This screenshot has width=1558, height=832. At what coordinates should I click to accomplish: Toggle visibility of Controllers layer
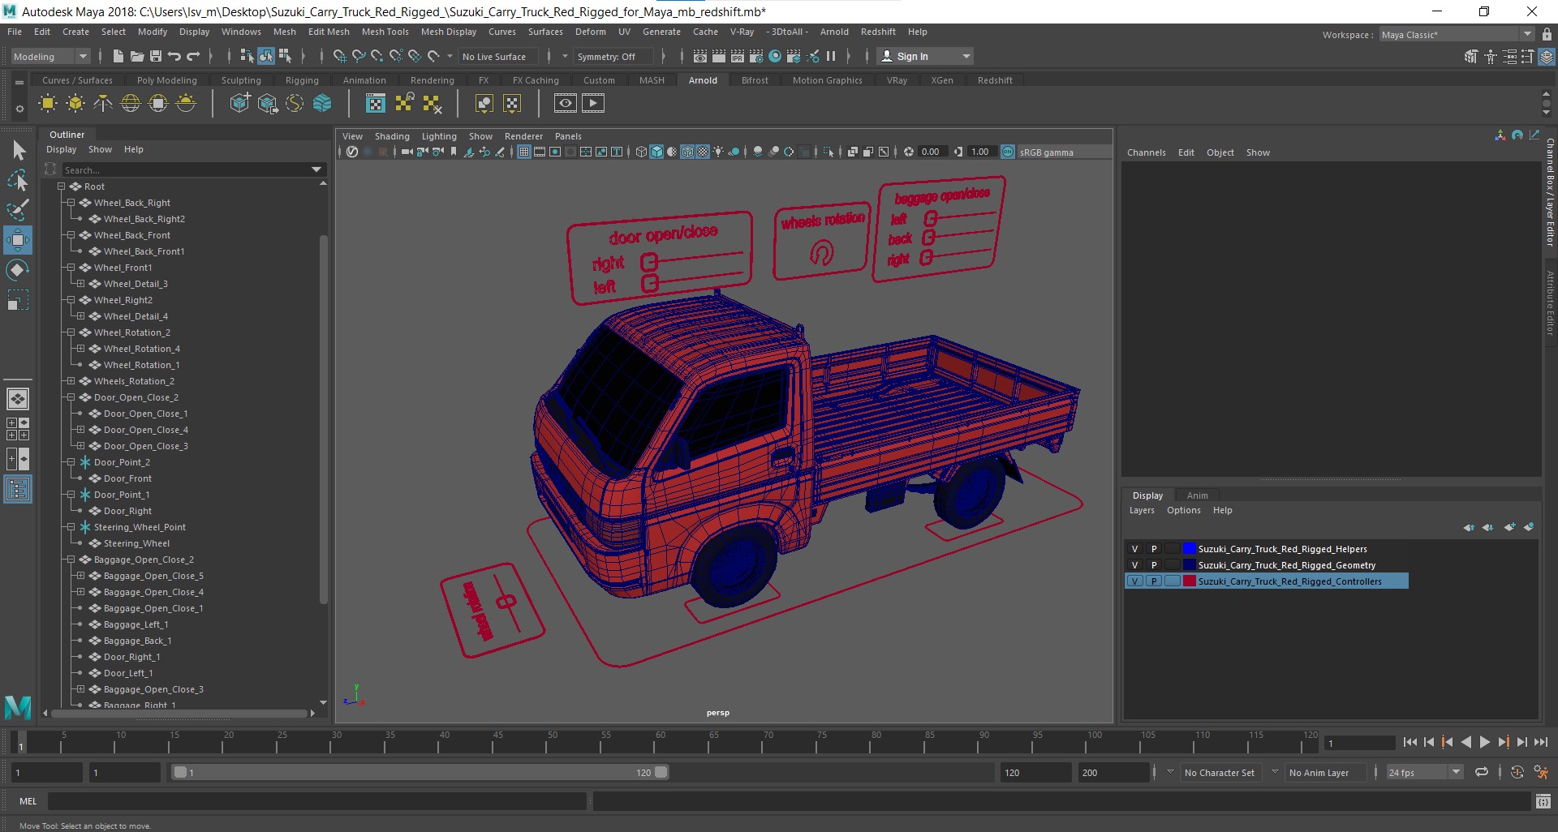(1134, 581)
